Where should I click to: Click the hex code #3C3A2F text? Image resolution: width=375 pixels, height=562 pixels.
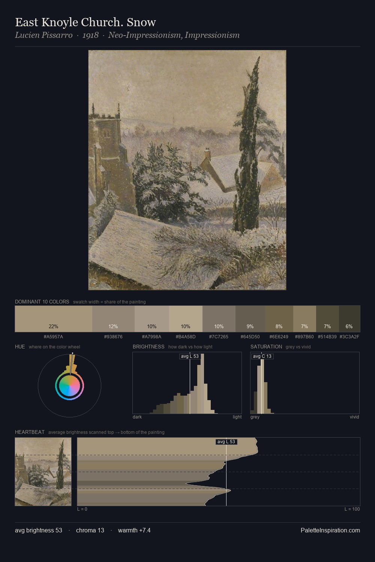[349, 337]
